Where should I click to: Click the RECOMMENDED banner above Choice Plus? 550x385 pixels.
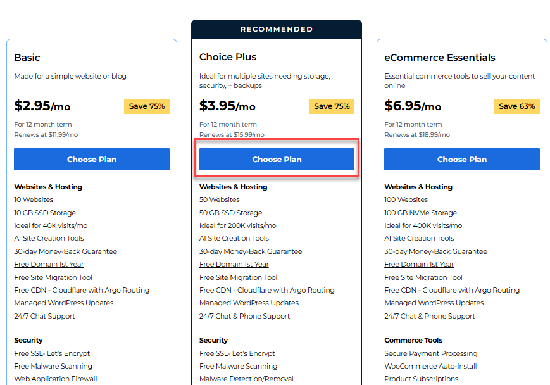pyautogui.click(x=277, y=29)
